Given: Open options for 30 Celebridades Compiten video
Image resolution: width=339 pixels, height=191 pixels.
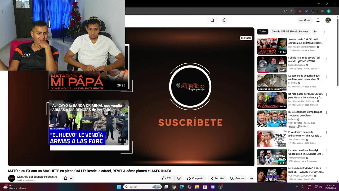Looking at the screenshot, I should click(327, 112).
